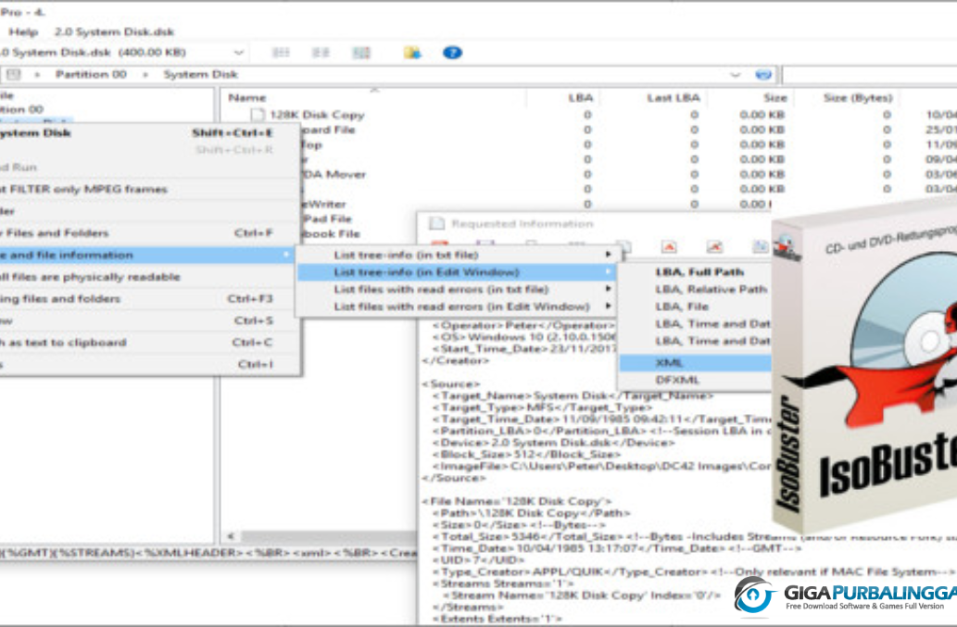
Task: Expand the breadcrumb path history chevron
Action: [x=736, y=74]
